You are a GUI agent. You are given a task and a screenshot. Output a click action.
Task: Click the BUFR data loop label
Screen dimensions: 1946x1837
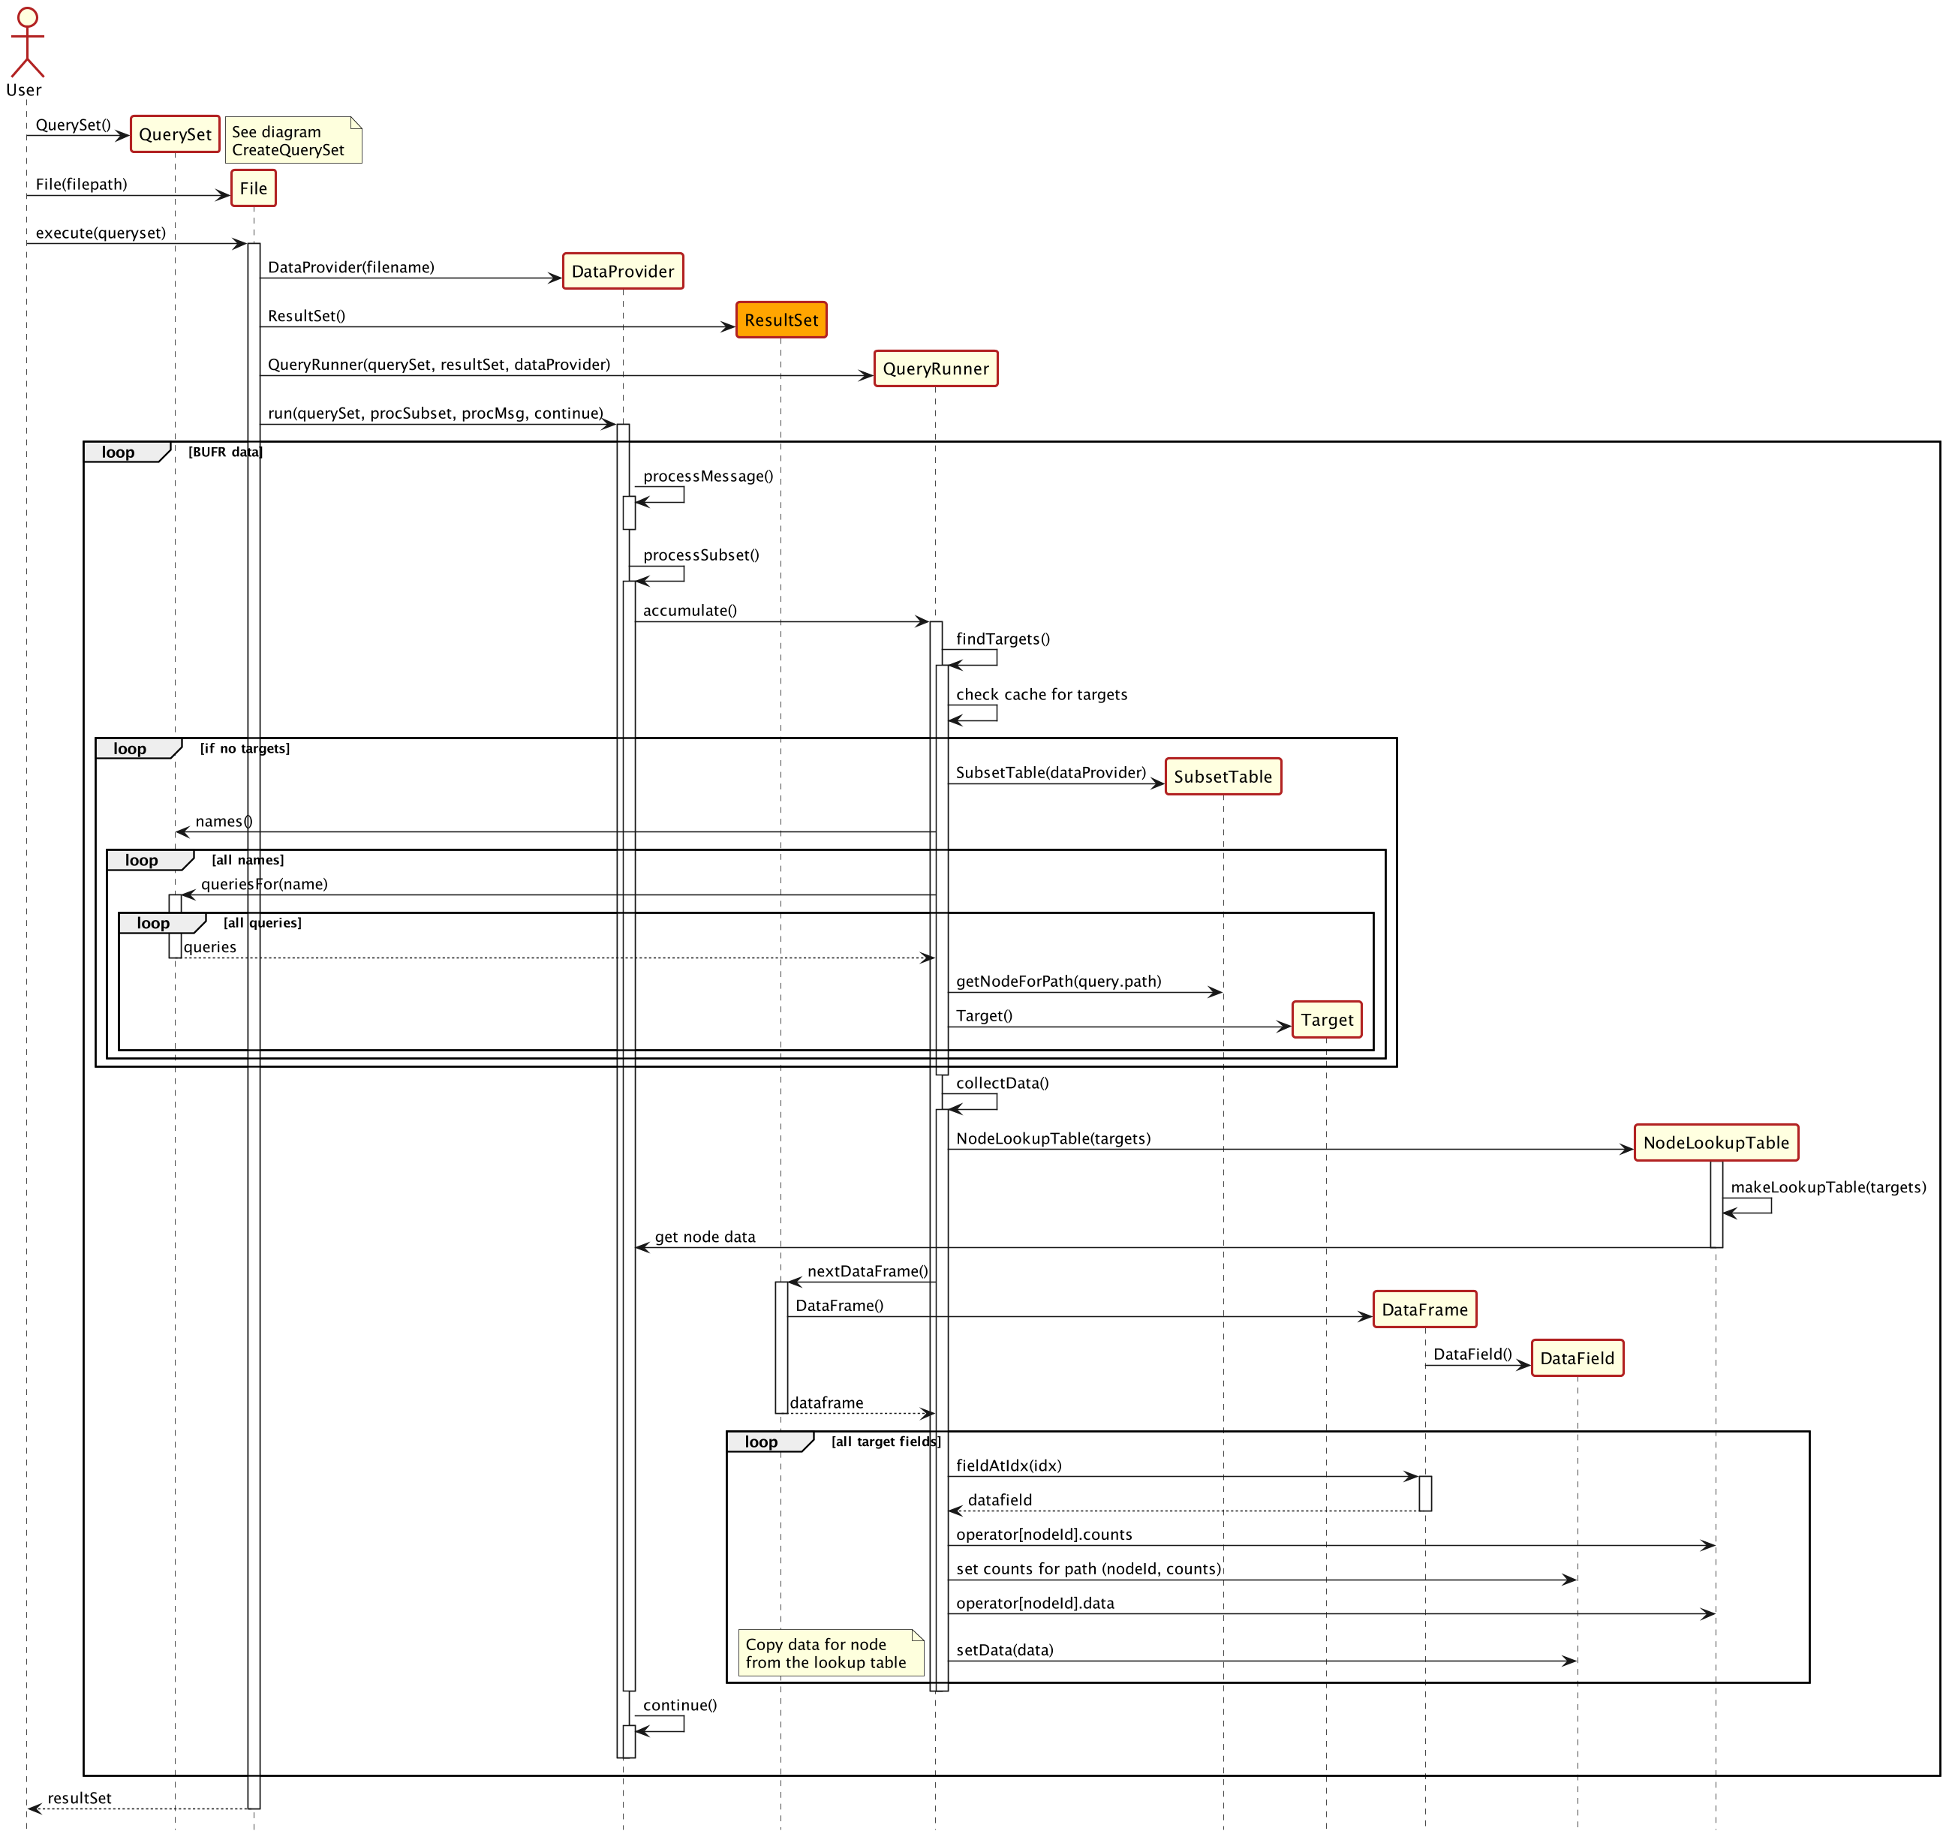224,452
